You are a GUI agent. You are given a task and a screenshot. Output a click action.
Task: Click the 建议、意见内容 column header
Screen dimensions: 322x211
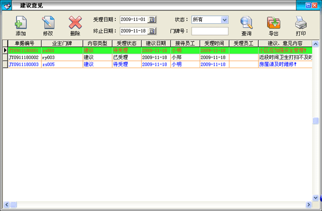(x=285, y=43)
